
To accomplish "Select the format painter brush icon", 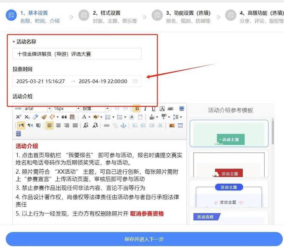I will pyautogui.click(x=44, y=117).
